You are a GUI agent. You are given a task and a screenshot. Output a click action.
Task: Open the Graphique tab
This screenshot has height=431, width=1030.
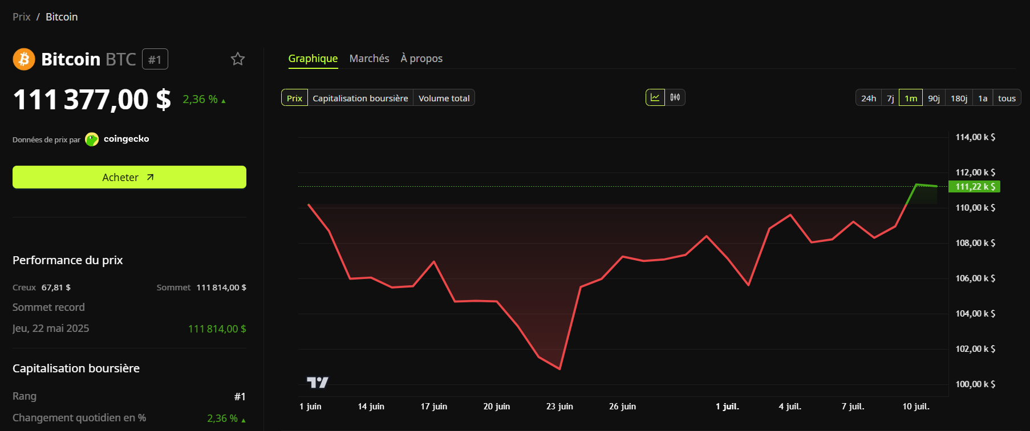[313, 59]
